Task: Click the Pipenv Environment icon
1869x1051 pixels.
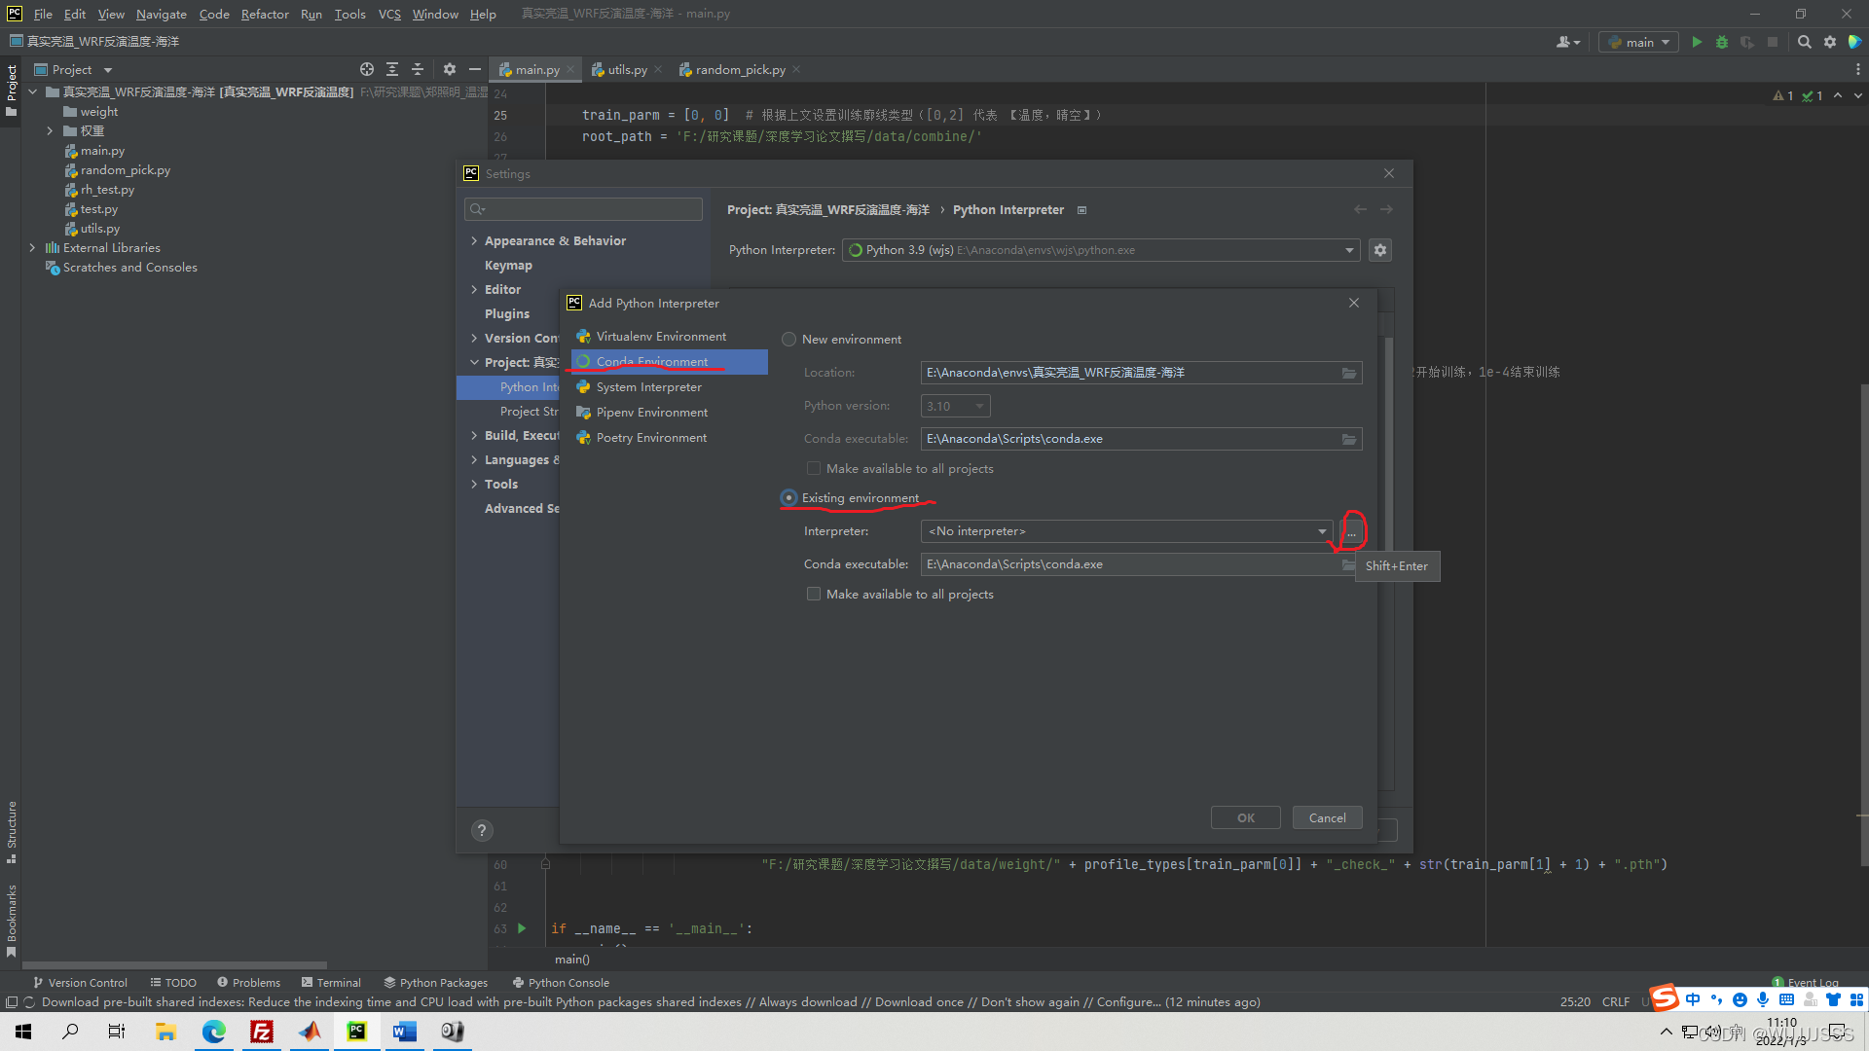Action: pyautogui.click(x=584, y=412)
